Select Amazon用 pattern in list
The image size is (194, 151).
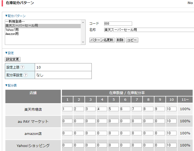[x=43, y=34]
